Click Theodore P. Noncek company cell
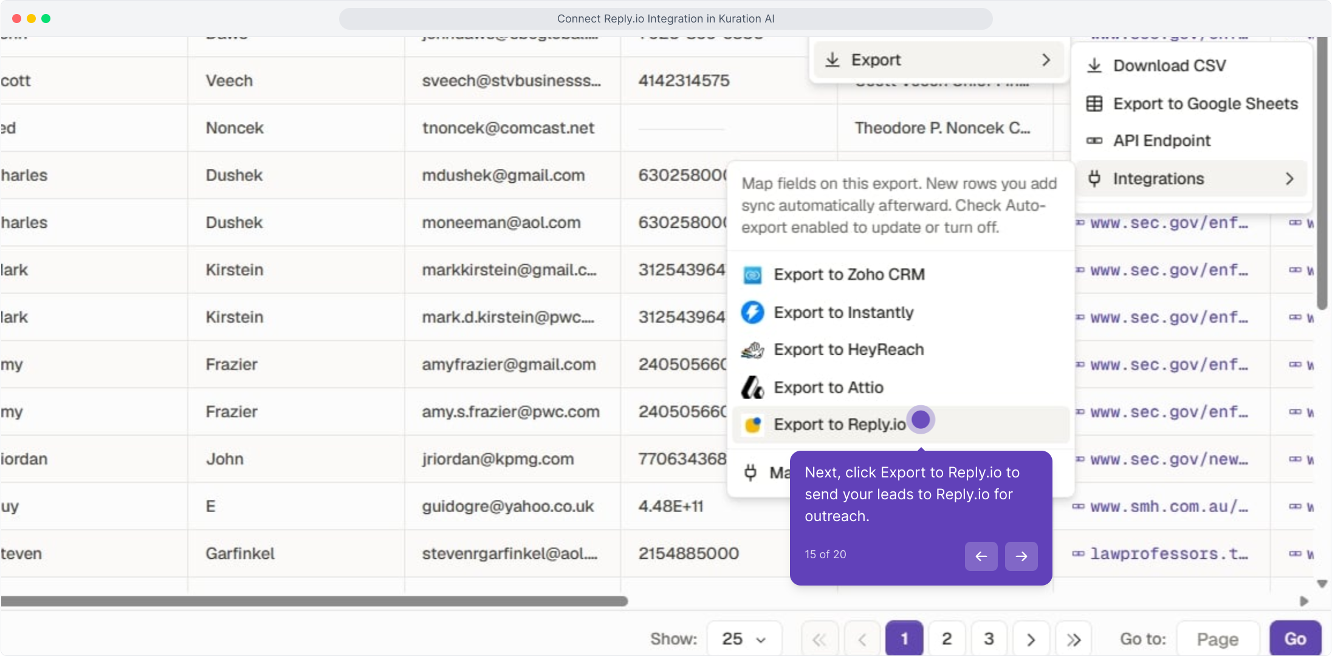The image size is (1332, 656). [x=945, y=128]
